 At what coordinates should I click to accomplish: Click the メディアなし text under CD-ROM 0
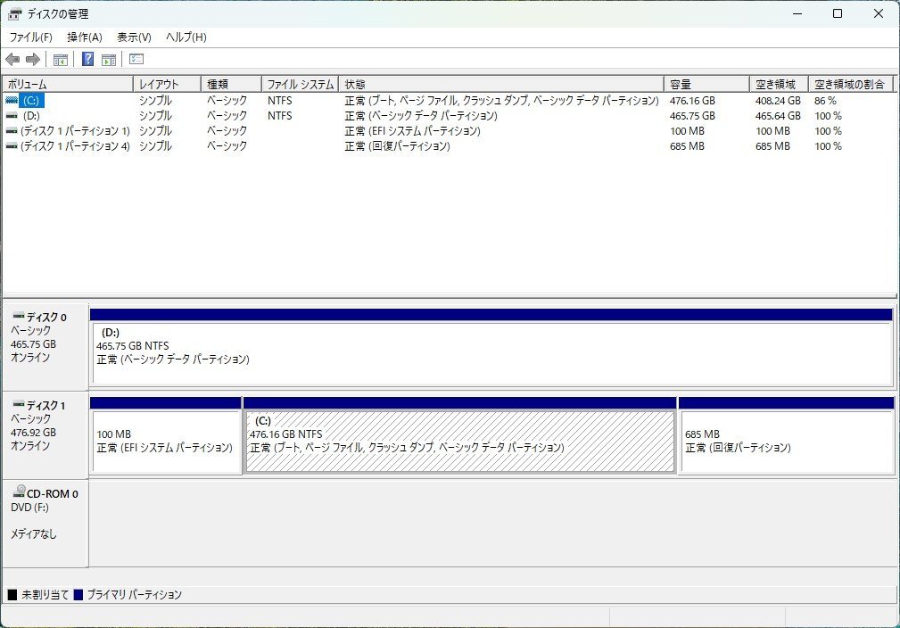(33, 533)
